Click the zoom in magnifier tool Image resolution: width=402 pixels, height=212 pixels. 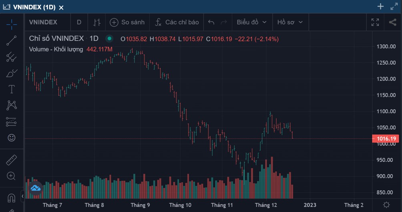tap(12, 176)
